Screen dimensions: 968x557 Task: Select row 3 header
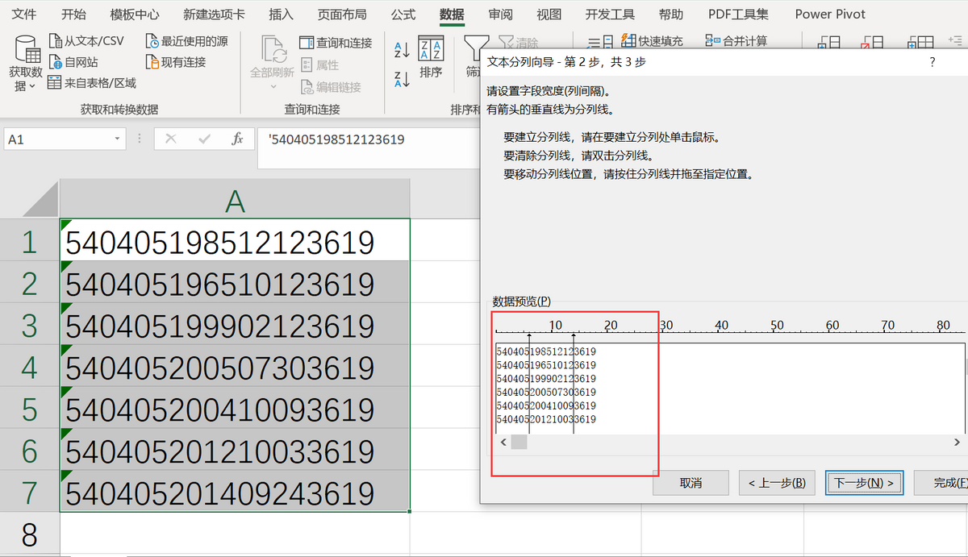pyautogui.click(x=30, y=324)
